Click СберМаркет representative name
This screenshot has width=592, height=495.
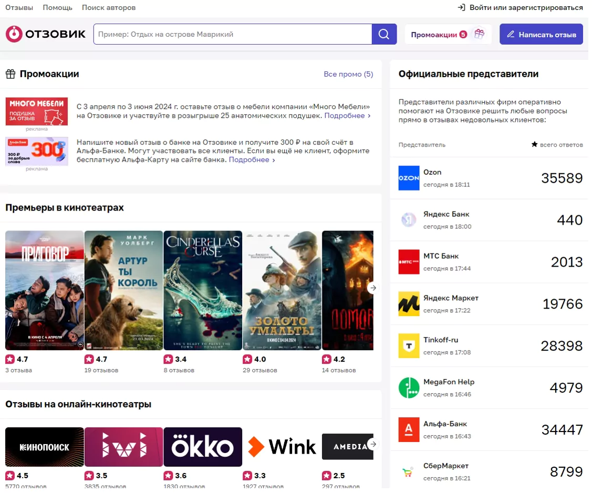click(x=449, y=469)
